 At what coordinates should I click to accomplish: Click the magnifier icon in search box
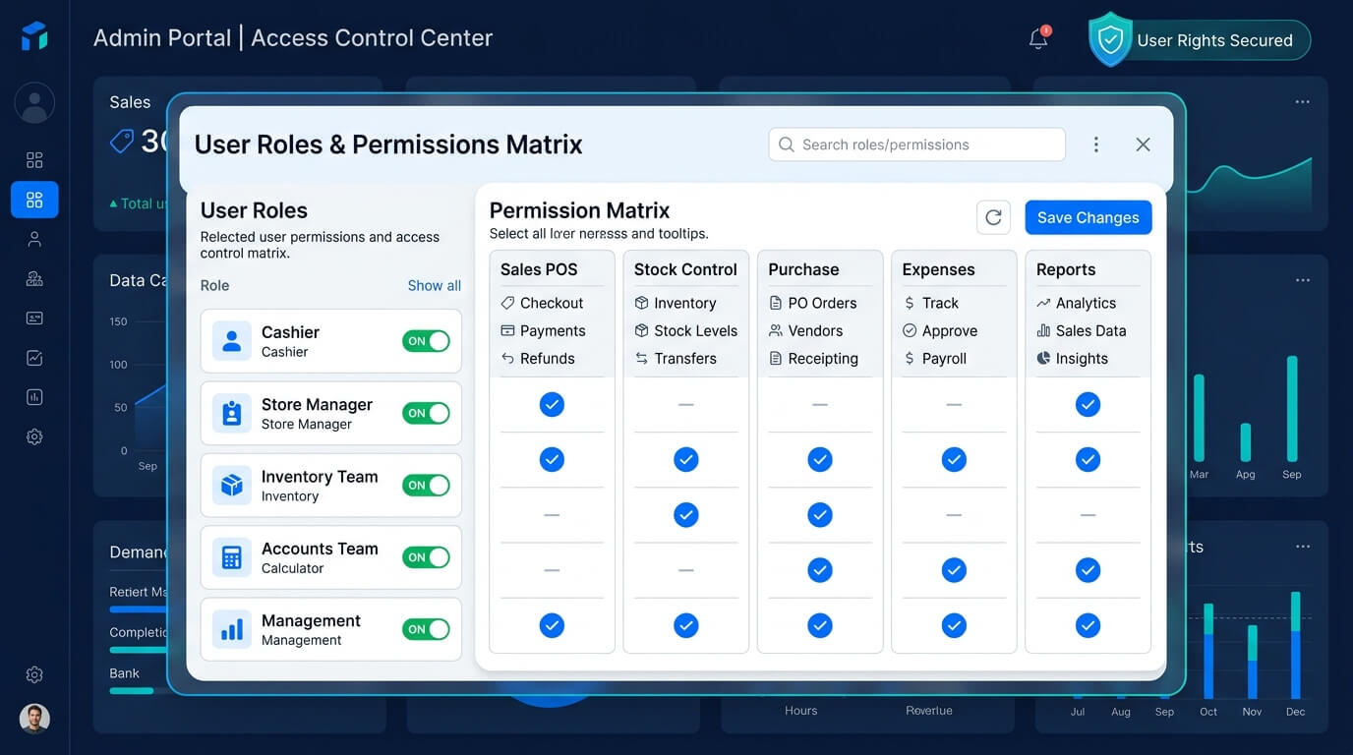(x=786, y=145)
